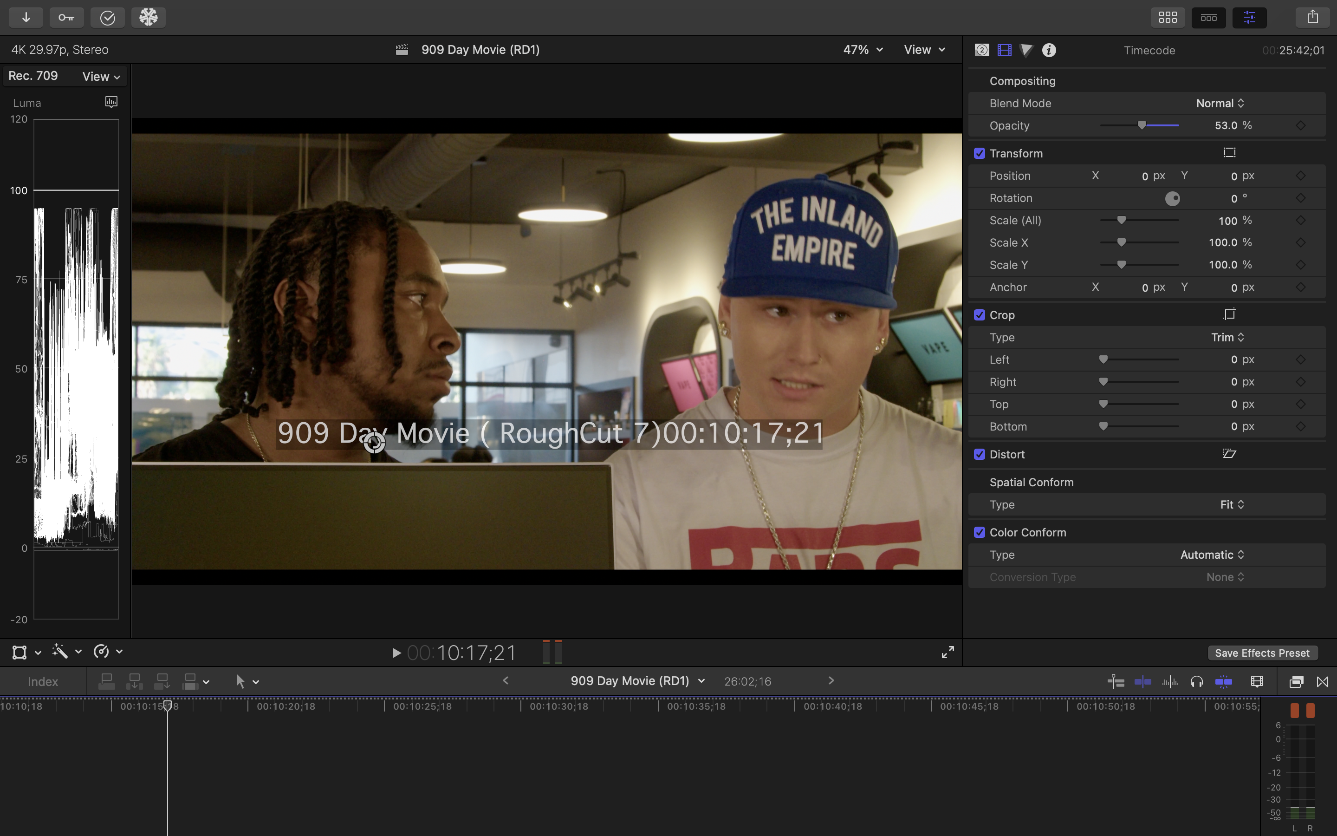This screenshot has width=1337, height=836.
Task: Toggle the Inspector sliders icon
Action: pos(1249,18)
